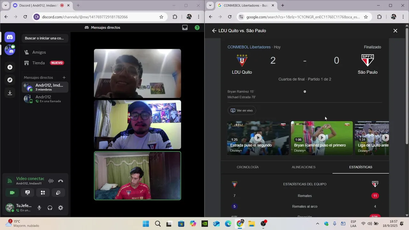
Task: Open Chrome menu in the Discord window
Action: pos(199,17)
